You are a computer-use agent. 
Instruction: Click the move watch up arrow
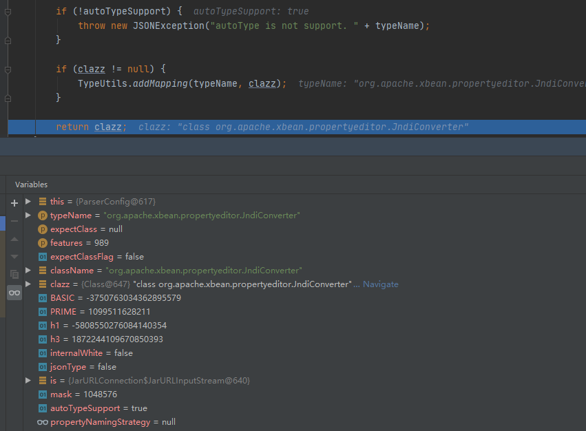14,239
